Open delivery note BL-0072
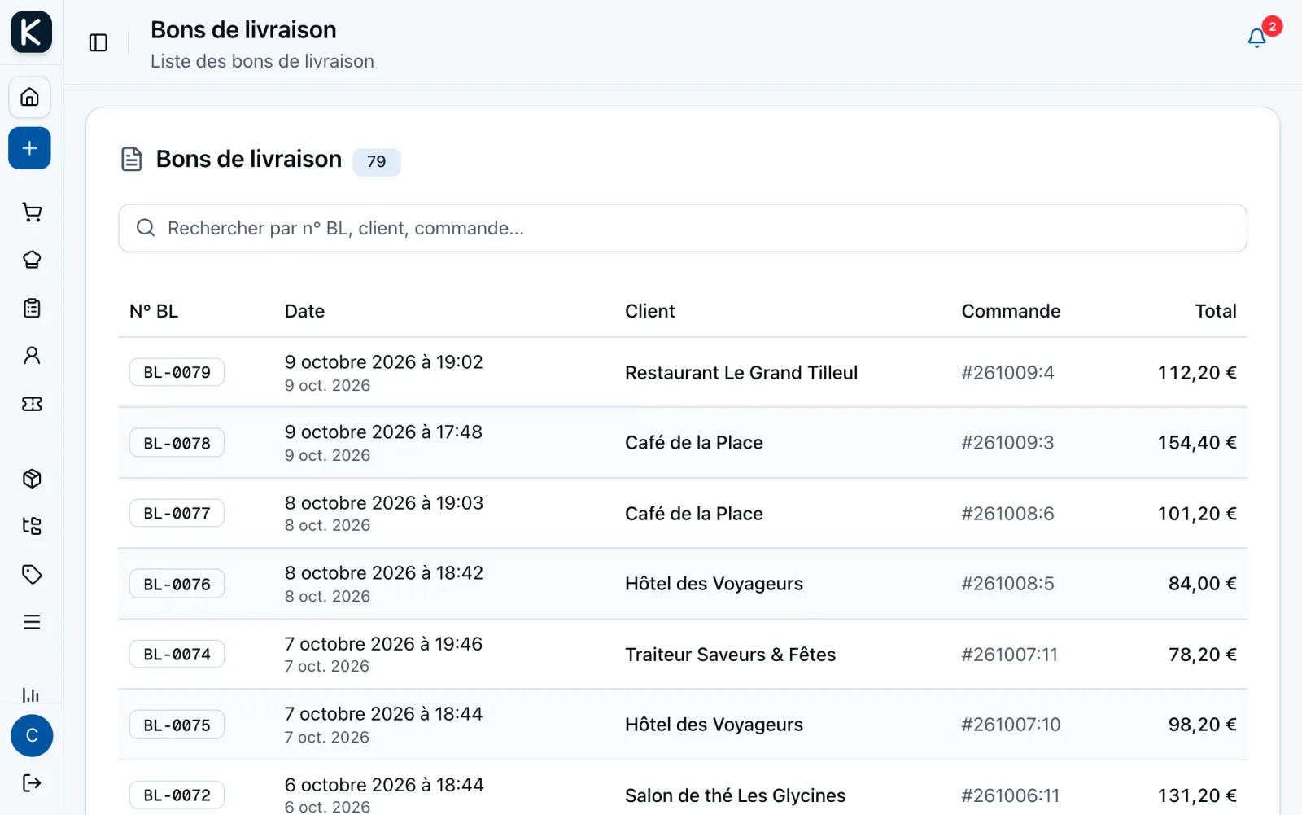The width and height of the screenshot is (1302, 815). [177, 795]
